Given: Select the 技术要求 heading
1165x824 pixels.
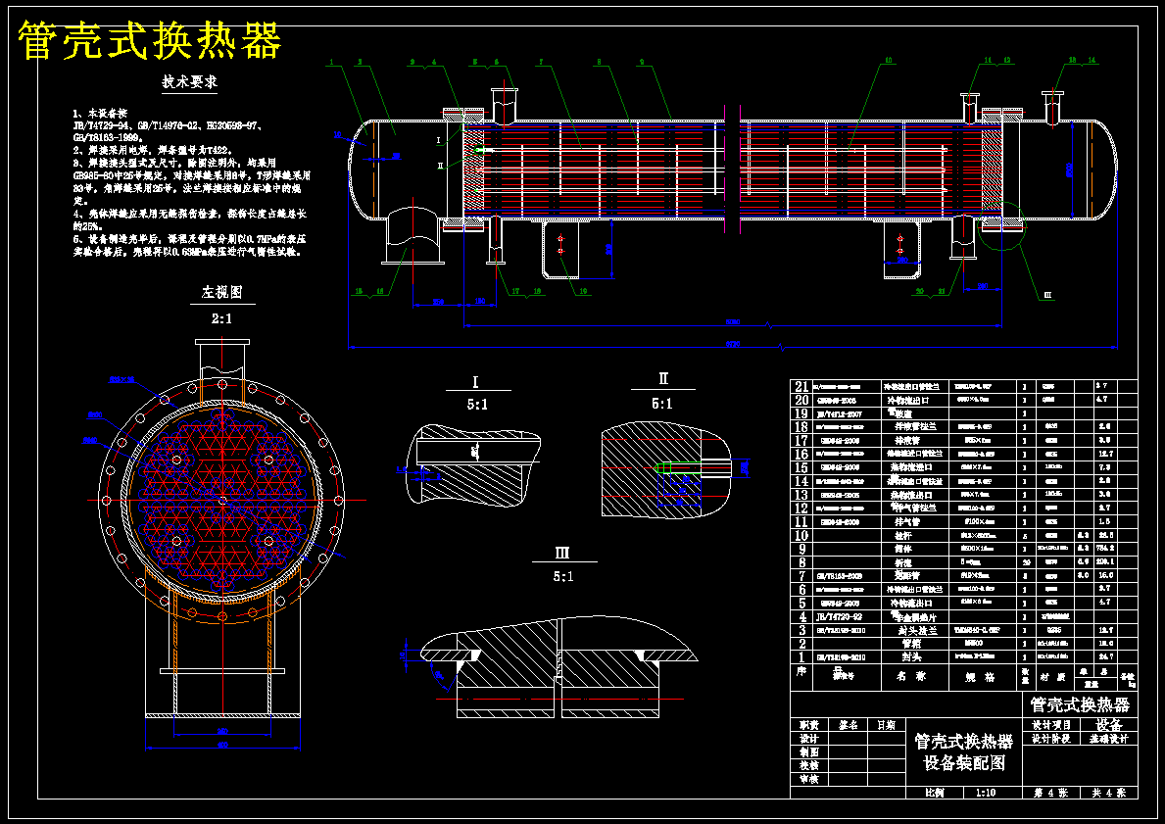Looking at the screenshot, I should [189, 82].
